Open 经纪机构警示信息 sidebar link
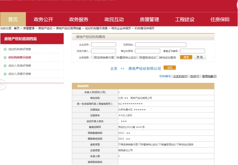Viewport: 238px width, 165px height. (x=20, y=57)
